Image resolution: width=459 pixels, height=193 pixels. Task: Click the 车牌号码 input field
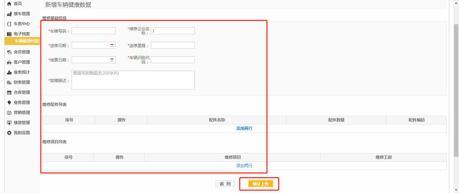[x=93, y=31]
